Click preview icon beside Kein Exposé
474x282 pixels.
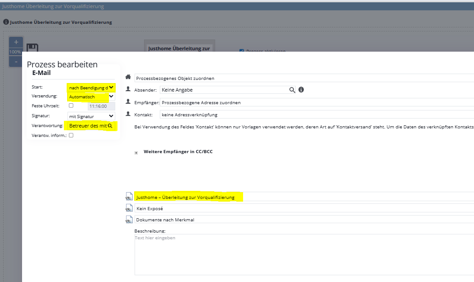pos(129,208)
